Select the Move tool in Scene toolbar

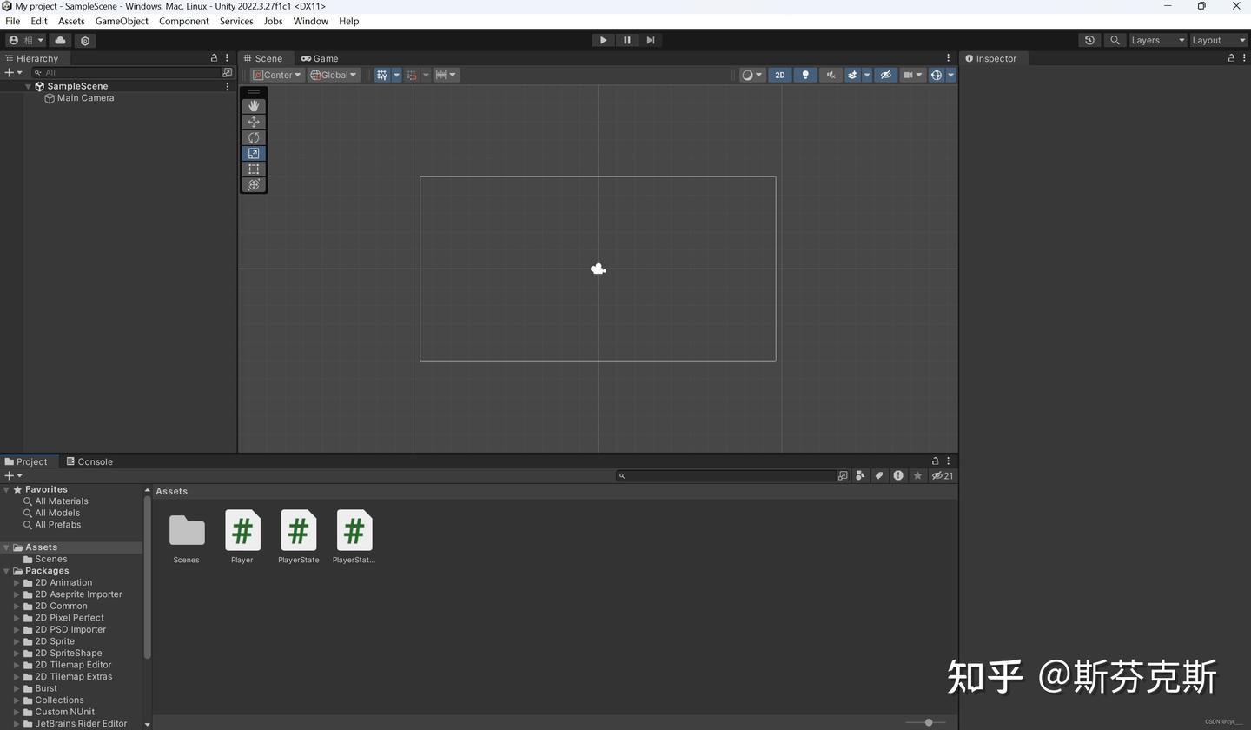pos(254,122)
